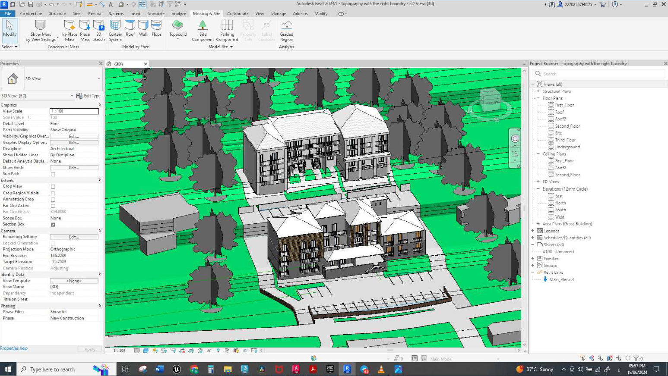
Task: Expand the Structural Plans tree node
Action: [538, 91]
